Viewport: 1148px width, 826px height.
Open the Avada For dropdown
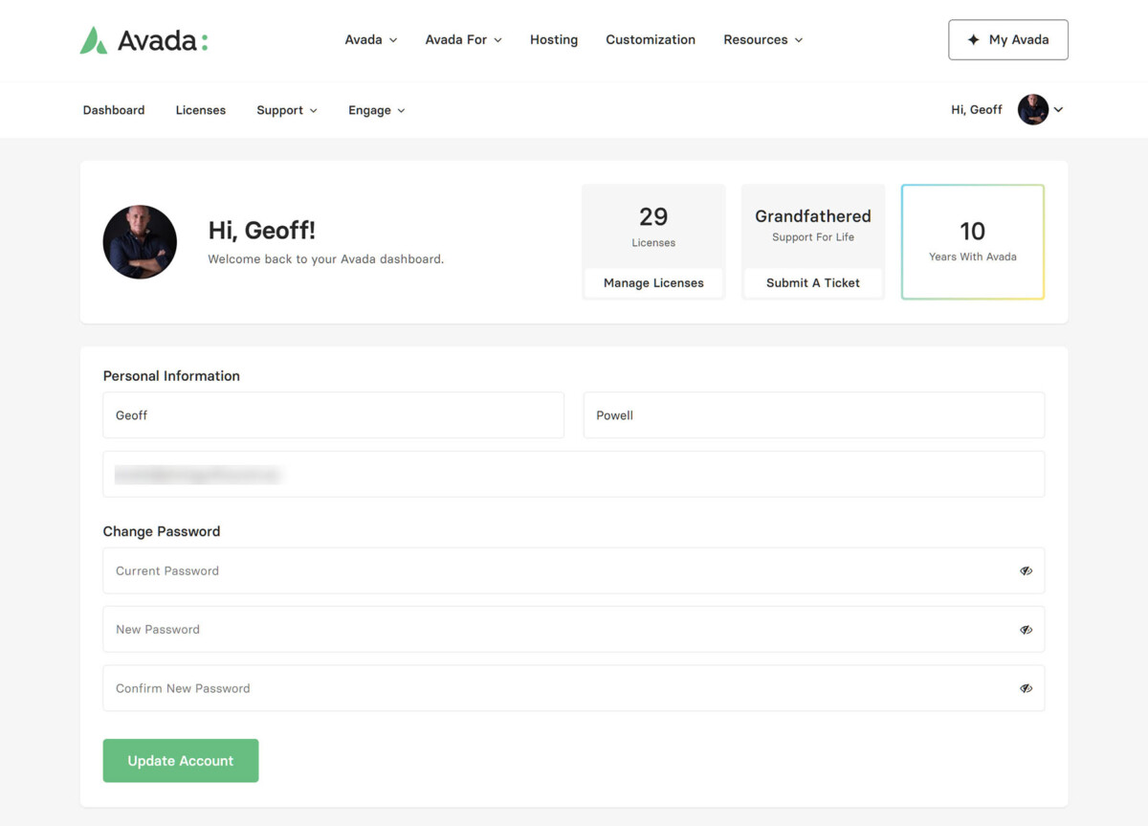point(463,40)
